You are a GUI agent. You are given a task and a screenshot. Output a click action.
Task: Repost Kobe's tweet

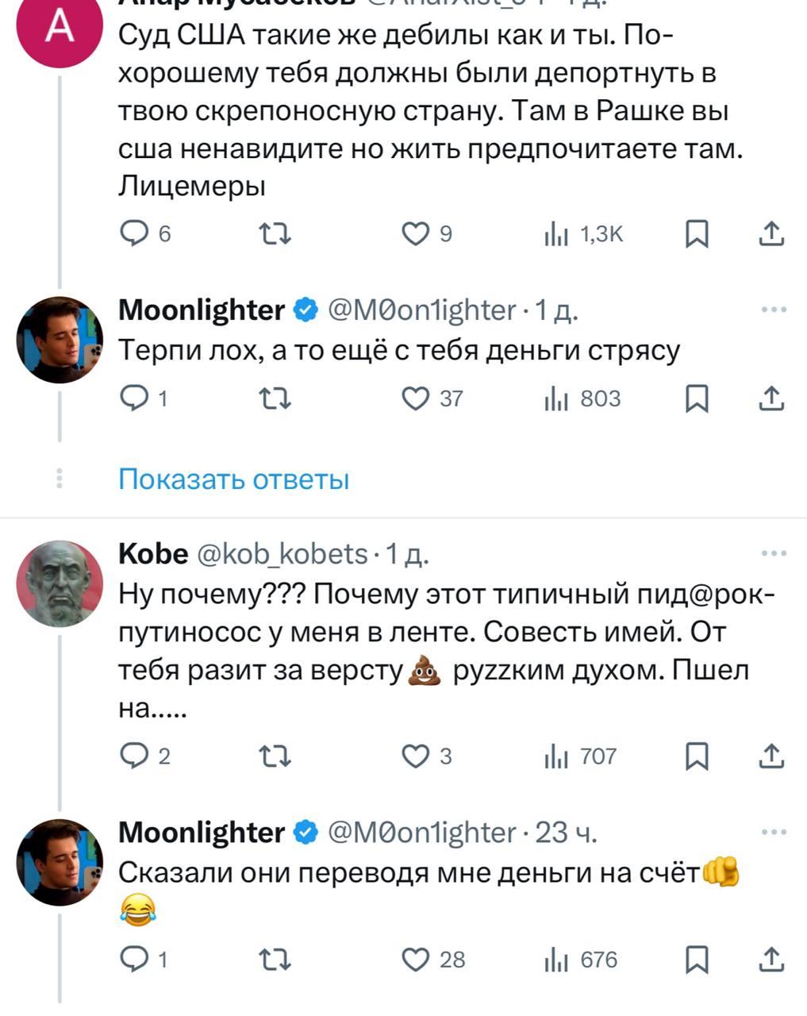click(276, 756)
